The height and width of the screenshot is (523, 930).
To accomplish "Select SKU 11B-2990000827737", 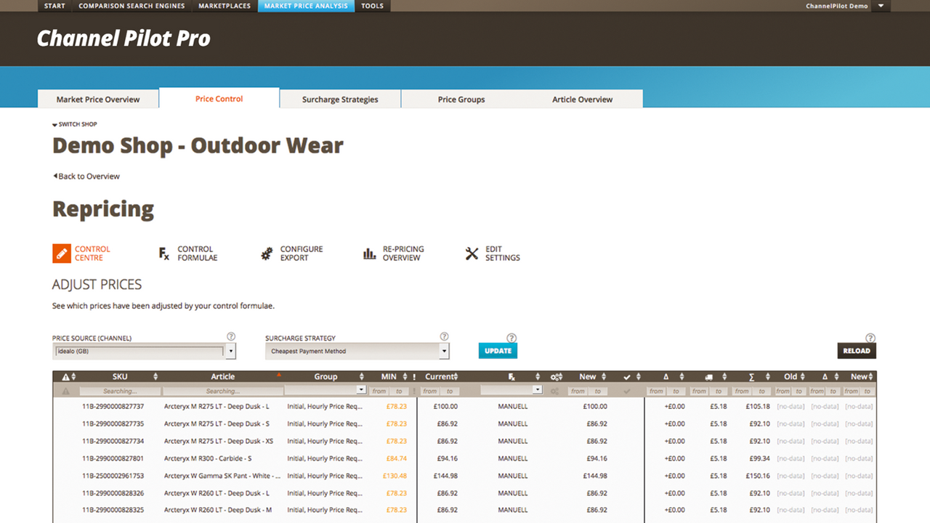I will 113,406.
